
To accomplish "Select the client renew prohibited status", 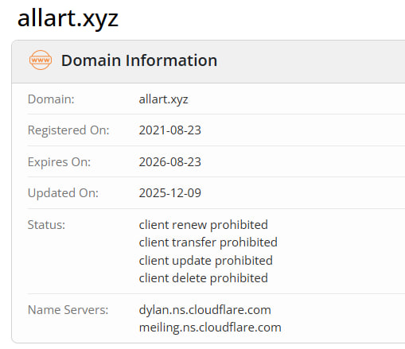I will coord(204,225).
